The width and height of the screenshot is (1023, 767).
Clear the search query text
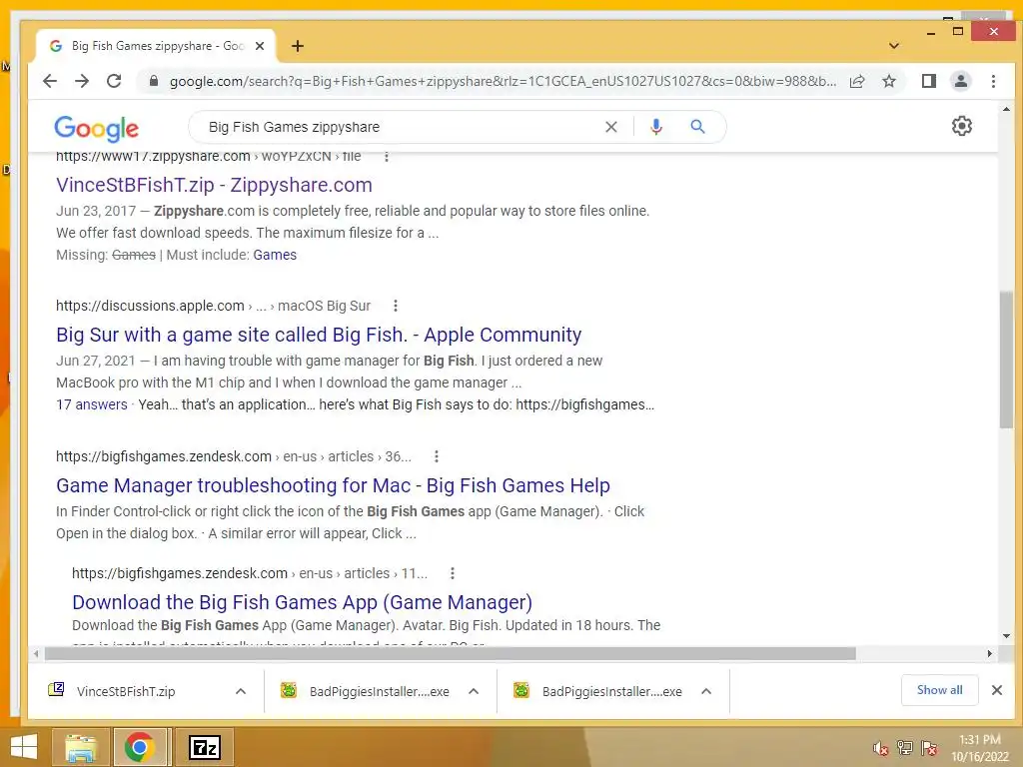(610, 127)
